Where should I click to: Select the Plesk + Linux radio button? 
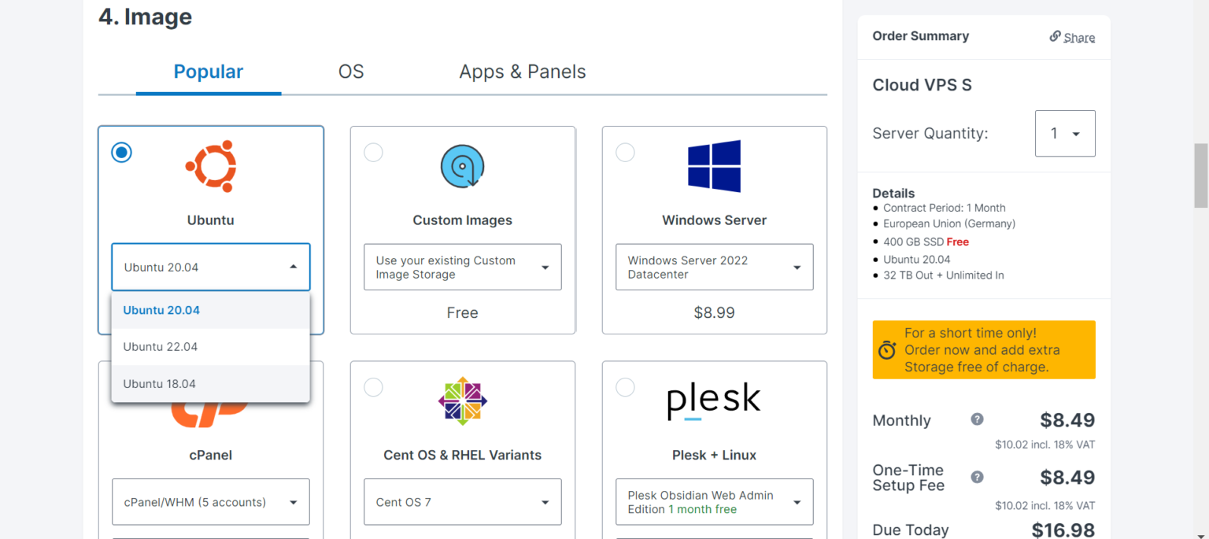coord(625,387)
